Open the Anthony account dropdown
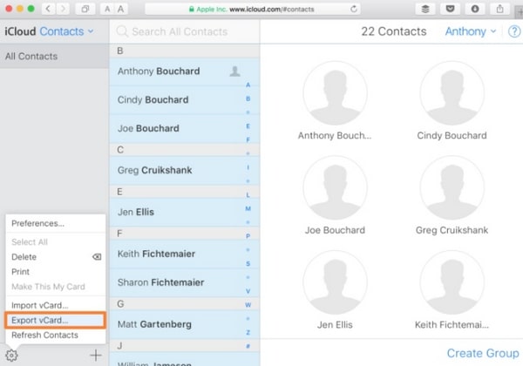Viewport: 523px width, 366px height. [471, 31]
